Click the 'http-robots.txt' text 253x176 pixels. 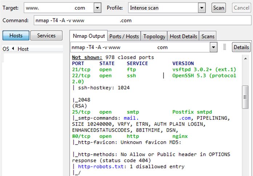101,167
